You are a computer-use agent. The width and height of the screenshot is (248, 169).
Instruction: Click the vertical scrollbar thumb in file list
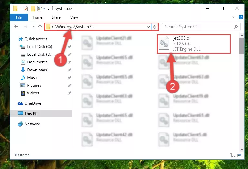(x=242, y=46)
